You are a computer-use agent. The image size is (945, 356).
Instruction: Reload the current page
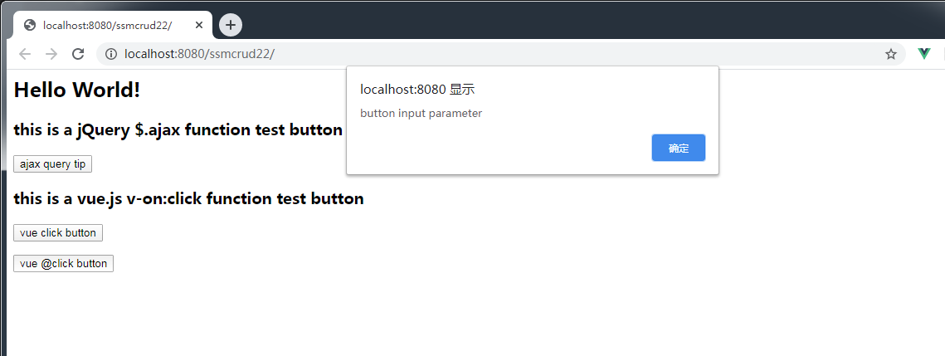pos(78,54)
